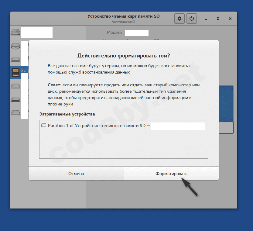Screen dimensions: 253x231
Task: Select the Partition 1 affected device row
Action: coord(124,126)
